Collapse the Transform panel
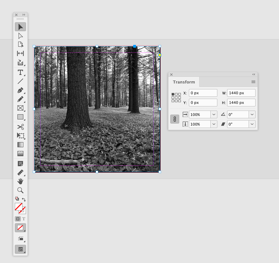The image size is (279, 263). tap(254, 75)
